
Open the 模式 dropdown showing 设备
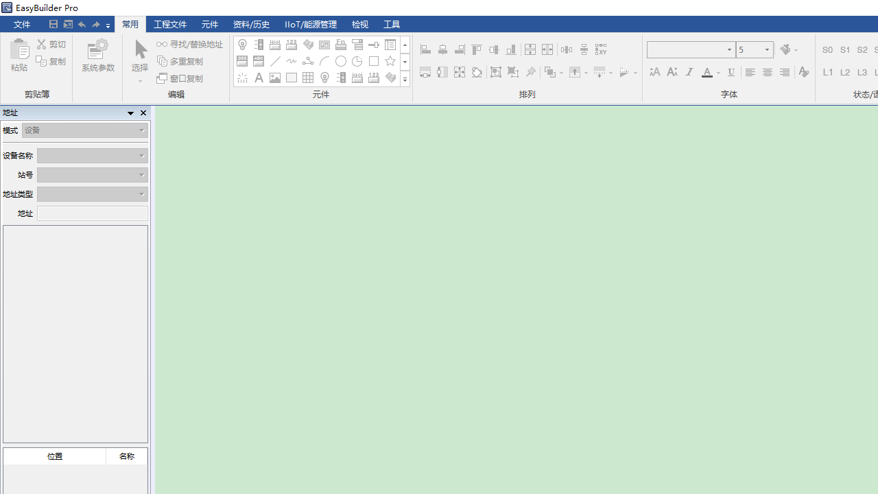coord(85,130)
